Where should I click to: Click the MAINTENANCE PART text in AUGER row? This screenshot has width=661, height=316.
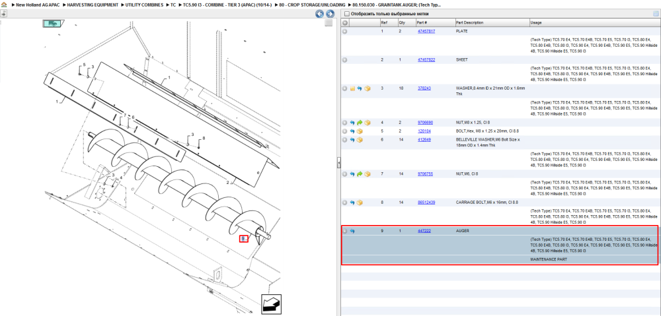549,260
